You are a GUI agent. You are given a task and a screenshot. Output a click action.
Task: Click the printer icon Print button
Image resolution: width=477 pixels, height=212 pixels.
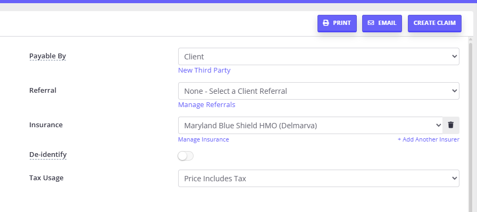(337, 23)
